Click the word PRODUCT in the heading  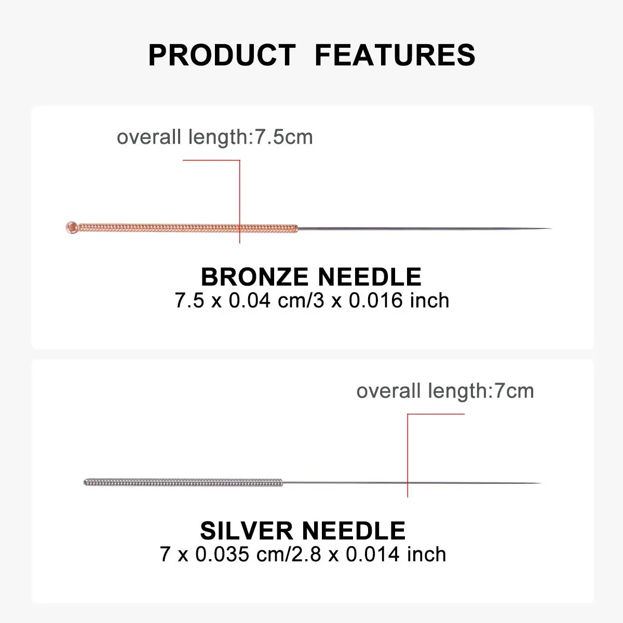click(222, 55)
